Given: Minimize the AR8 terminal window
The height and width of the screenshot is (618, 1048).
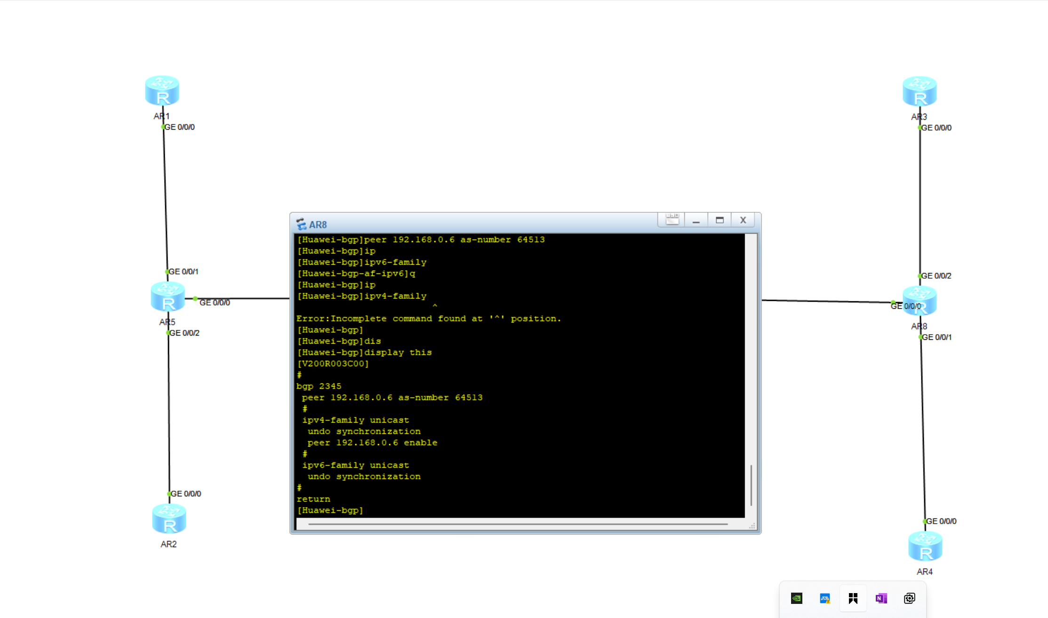Looking at the screenshot, I should point(696,220).
